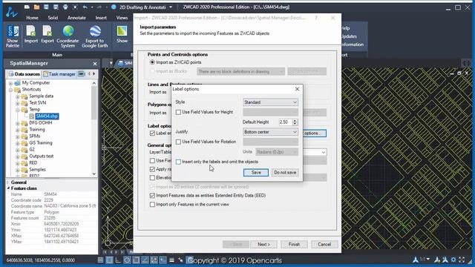Toggle polar tracking icon in status bar

pyautogui.click(x=127, y=260)
